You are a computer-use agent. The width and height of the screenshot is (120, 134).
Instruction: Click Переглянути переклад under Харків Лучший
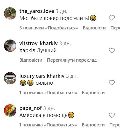click(x=72, y=60)
